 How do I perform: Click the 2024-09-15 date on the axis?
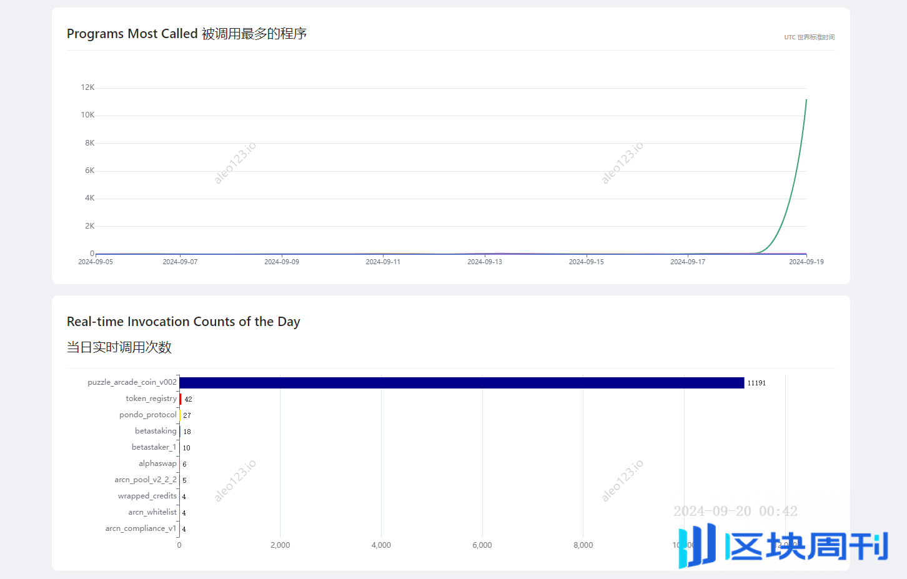click(x=587, y=262)
